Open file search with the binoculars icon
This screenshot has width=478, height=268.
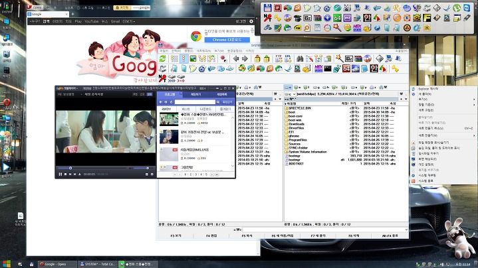[300, 58]
